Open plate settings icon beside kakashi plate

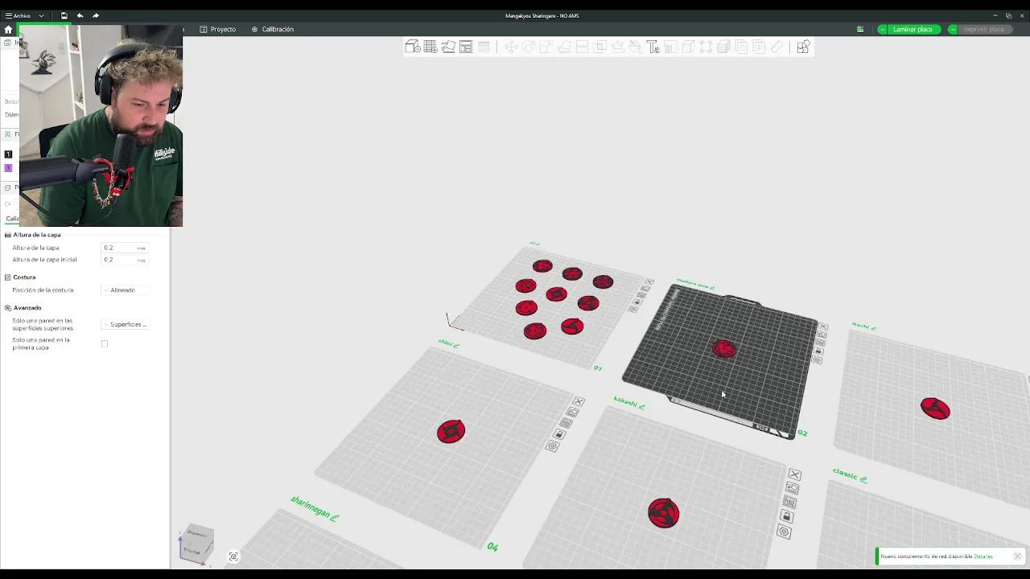784,532
